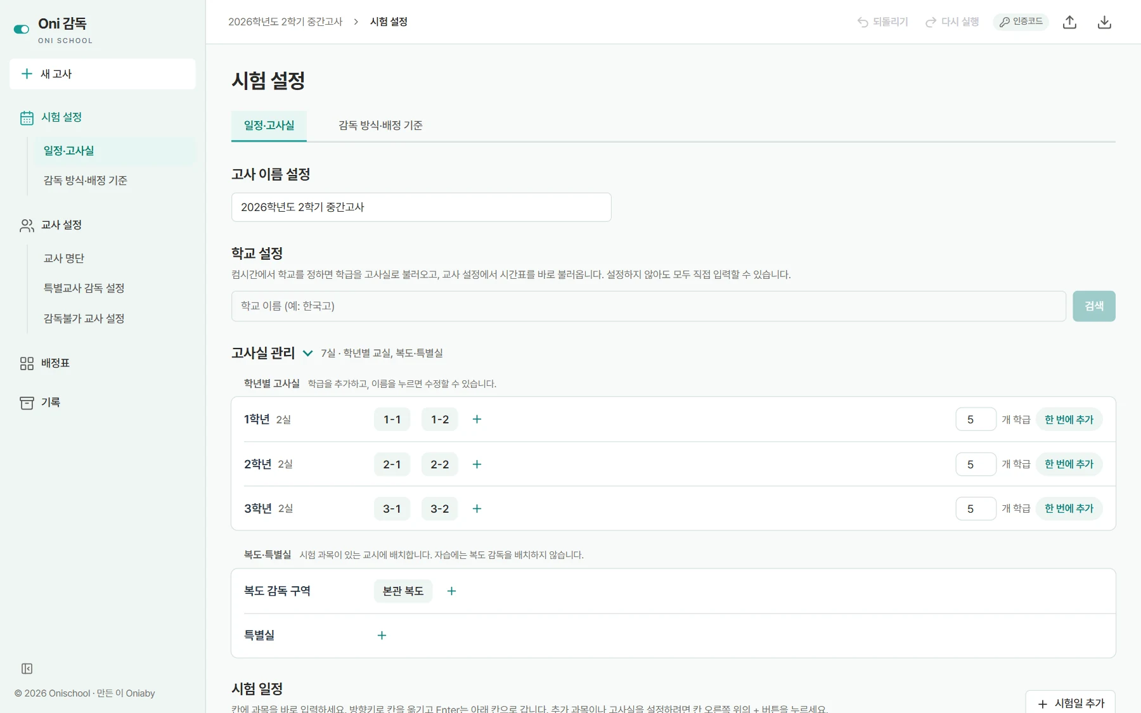Click the 인증코드 button

click(x=1021, y=22)
